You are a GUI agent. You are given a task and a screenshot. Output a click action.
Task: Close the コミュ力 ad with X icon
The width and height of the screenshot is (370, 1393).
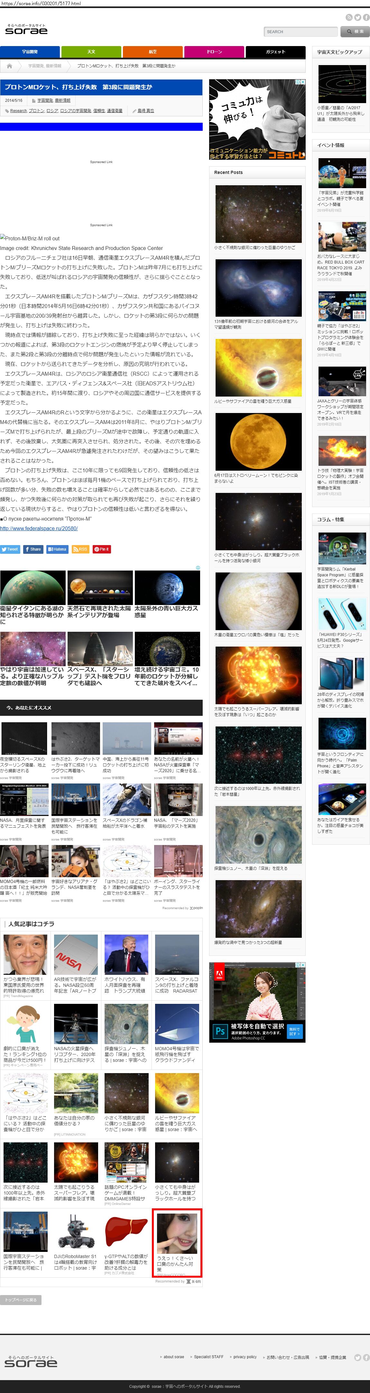coord(302,82)
